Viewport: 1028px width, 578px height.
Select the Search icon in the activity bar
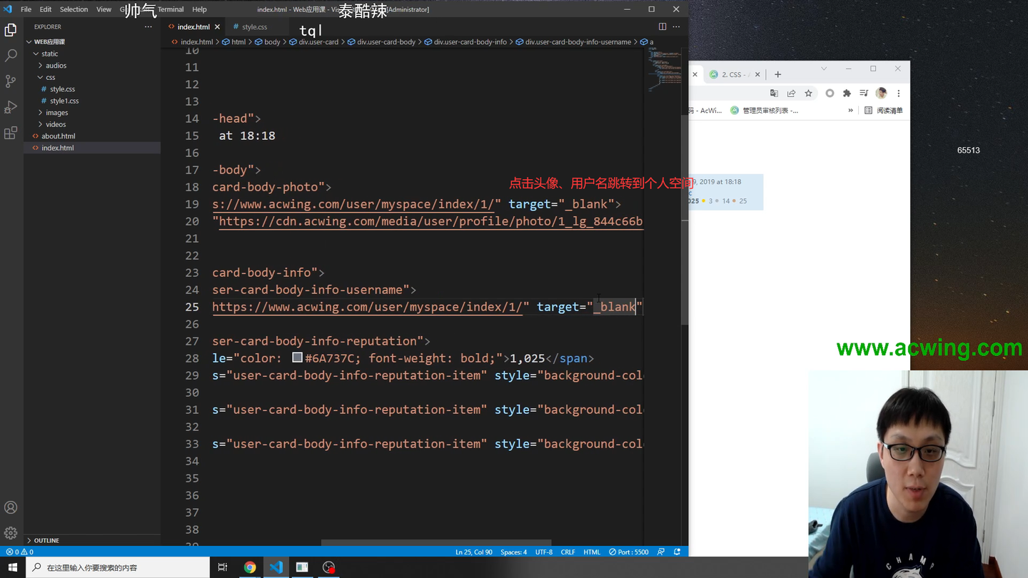pyautogui.click(x=11, y=55)
